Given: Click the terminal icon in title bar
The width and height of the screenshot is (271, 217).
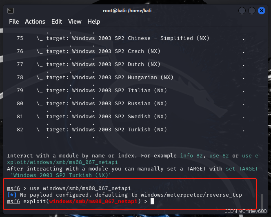Looking at the screenshot, I should (x=11, y=11).
